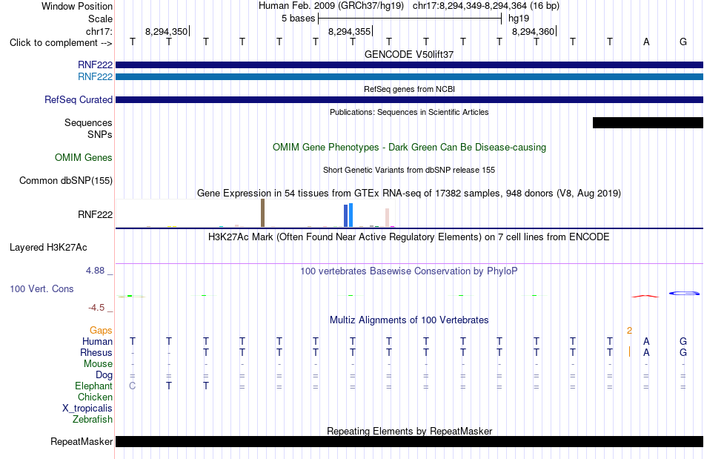
Task: Click the tall brown GTEx expression bar
Action: 262,213
